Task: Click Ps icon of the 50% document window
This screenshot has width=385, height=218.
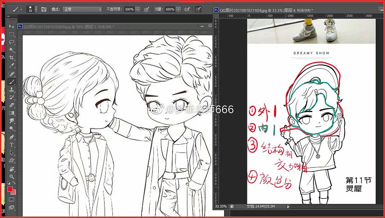Action: point(20,26)
